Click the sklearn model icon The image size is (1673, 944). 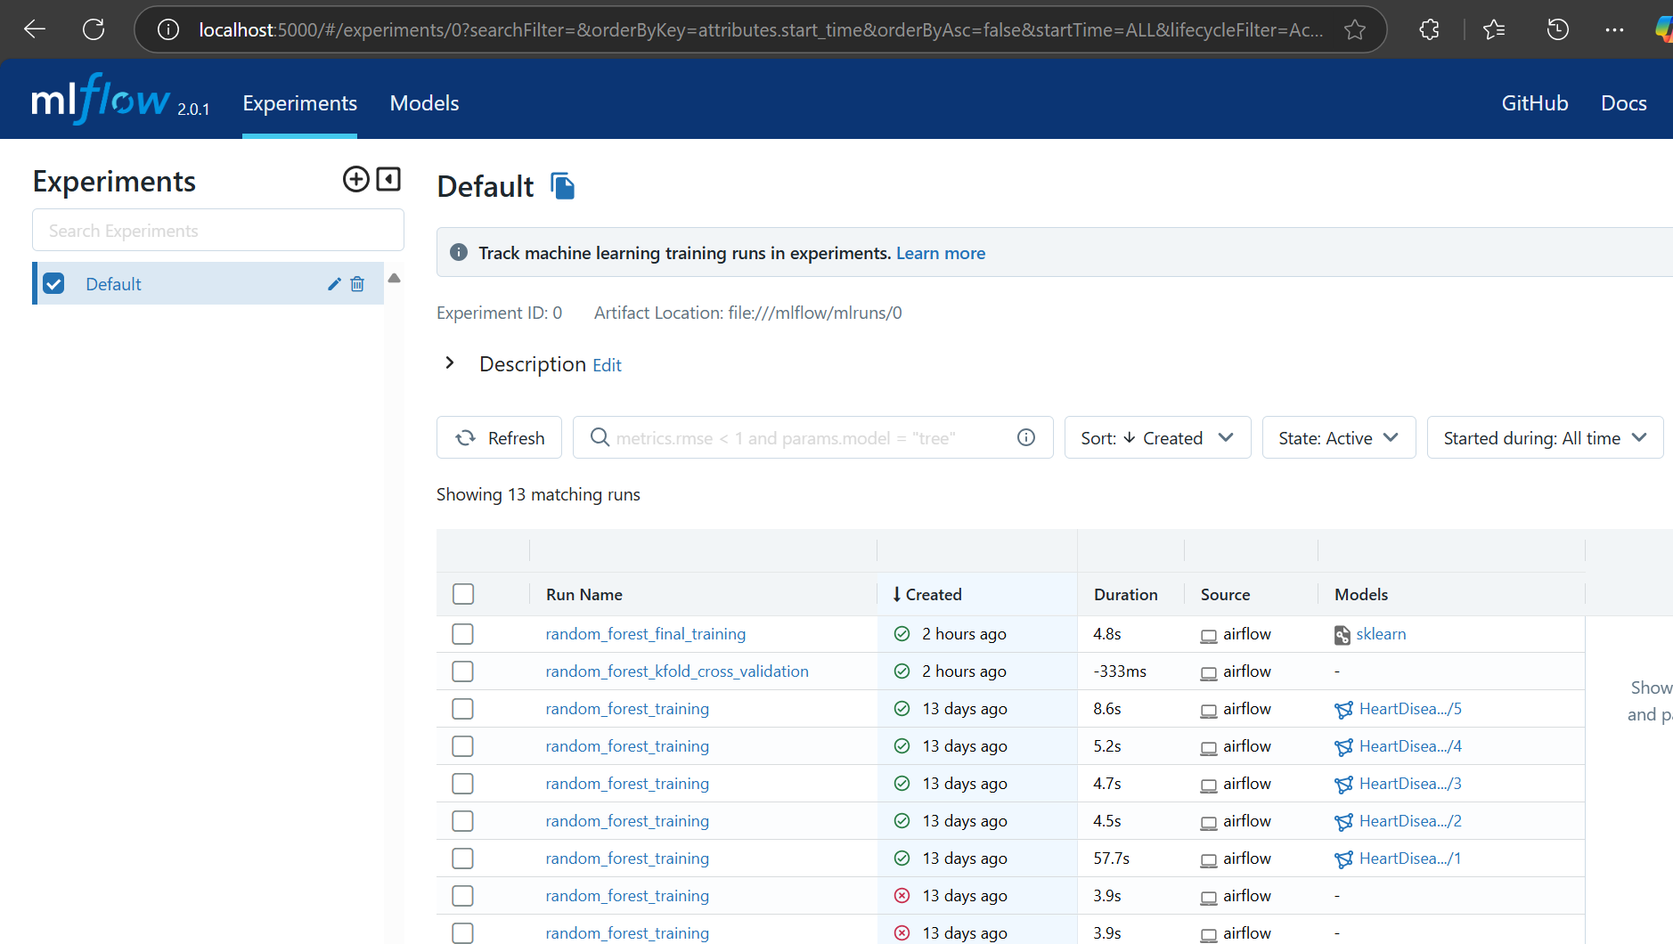[x=1342, y=635]
